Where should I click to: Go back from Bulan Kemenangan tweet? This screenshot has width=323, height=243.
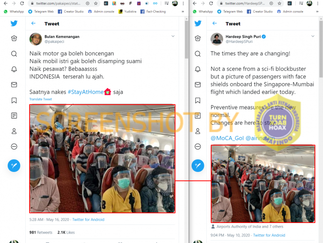(33, 23)
